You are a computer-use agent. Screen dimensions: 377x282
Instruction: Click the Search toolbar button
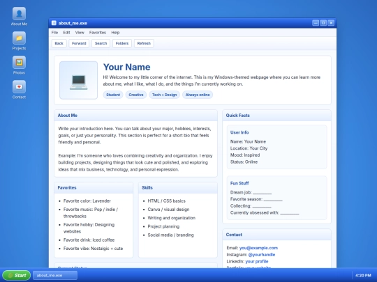[101, 43]
